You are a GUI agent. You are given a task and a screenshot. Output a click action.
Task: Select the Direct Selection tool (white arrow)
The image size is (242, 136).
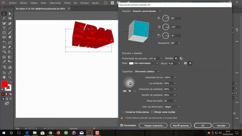tap(10, 14)
